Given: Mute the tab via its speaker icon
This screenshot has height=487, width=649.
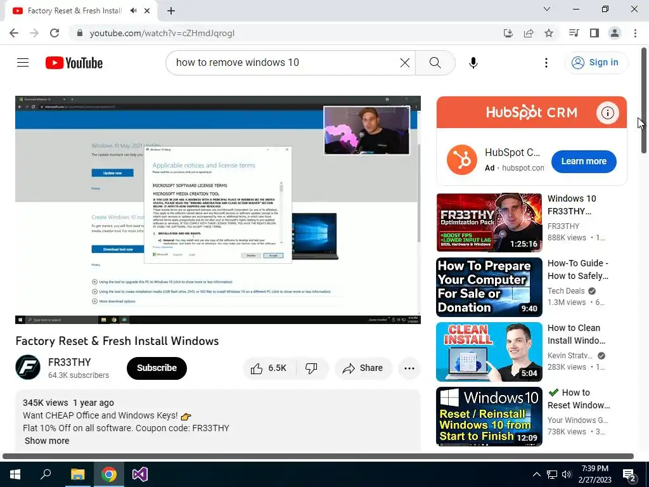Looking at the screenshot, I should point(133,11).
